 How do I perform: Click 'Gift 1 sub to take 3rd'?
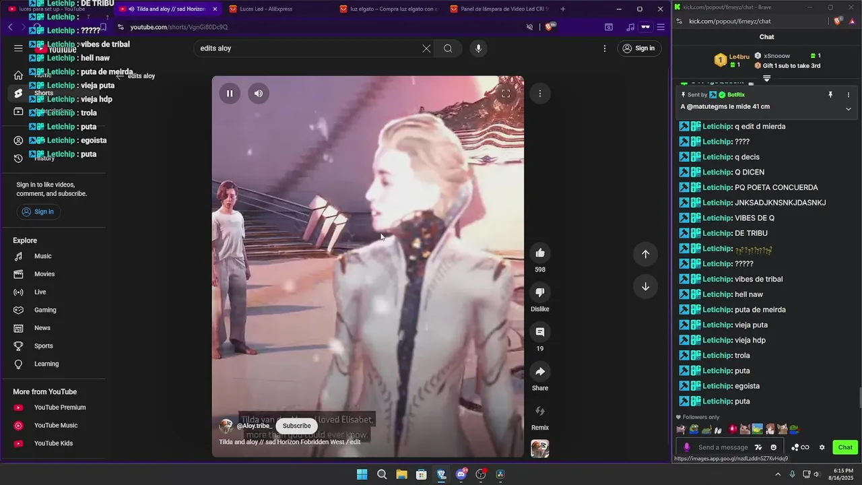[791, 66]
